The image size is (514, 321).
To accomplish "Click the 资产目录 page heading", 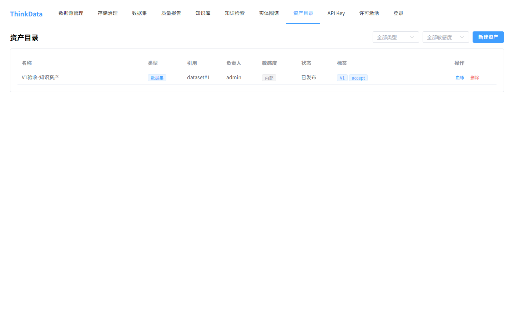I will (x=24, y=38).
